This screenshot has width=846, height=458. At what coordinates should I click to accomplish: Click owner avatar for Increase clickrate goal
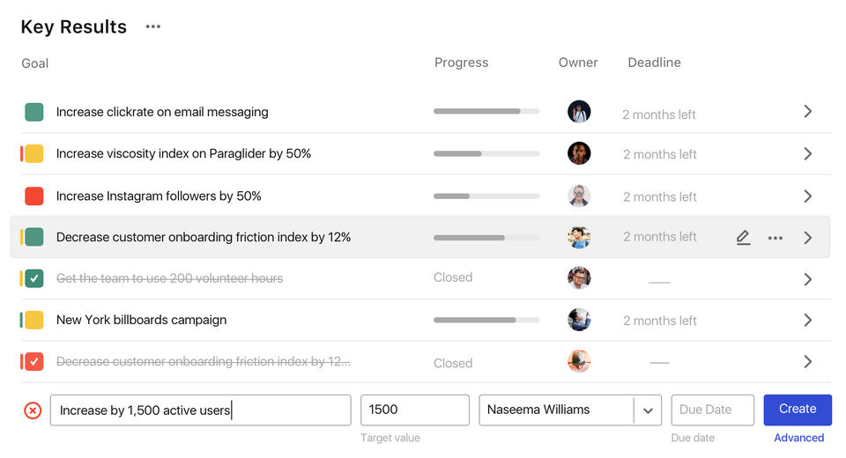(579, 112)
